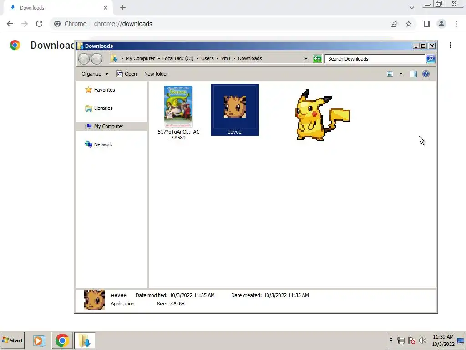Click Users in the breadcrumb path
Screen dimensions: 466x350
click(x=207, y=58)
